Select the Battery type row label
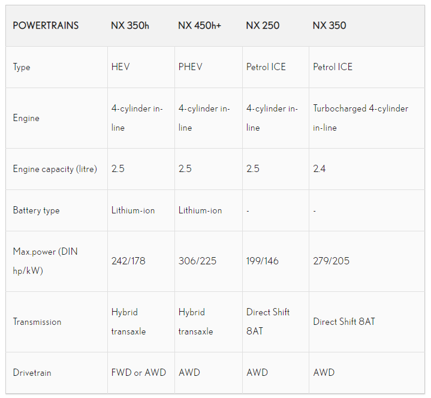 pos(37,210)
